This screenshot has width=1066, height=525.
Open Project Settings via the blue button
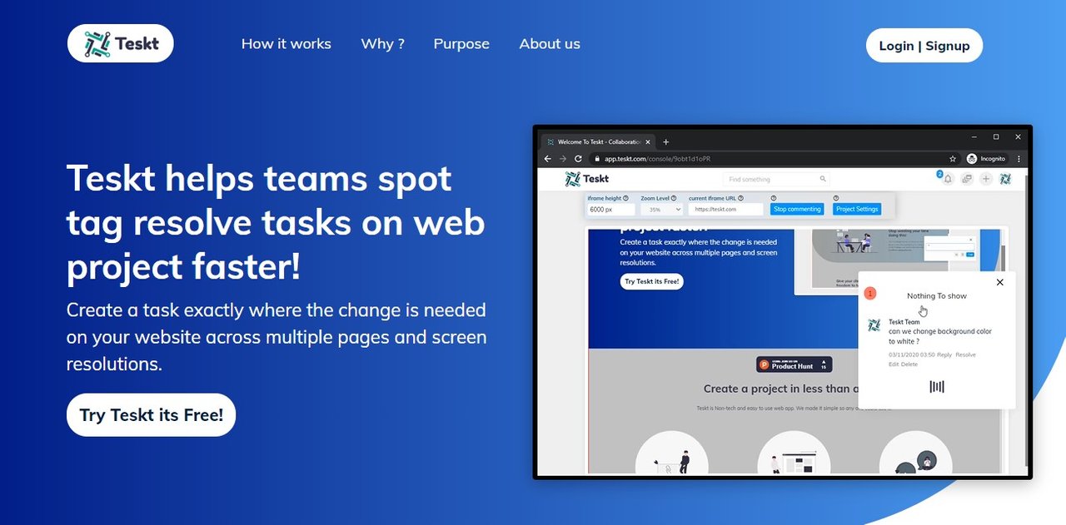857,209
